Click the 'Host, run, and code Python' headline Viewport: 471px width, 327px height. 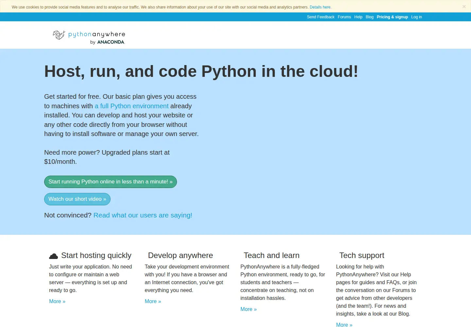(x=201, y=71)
